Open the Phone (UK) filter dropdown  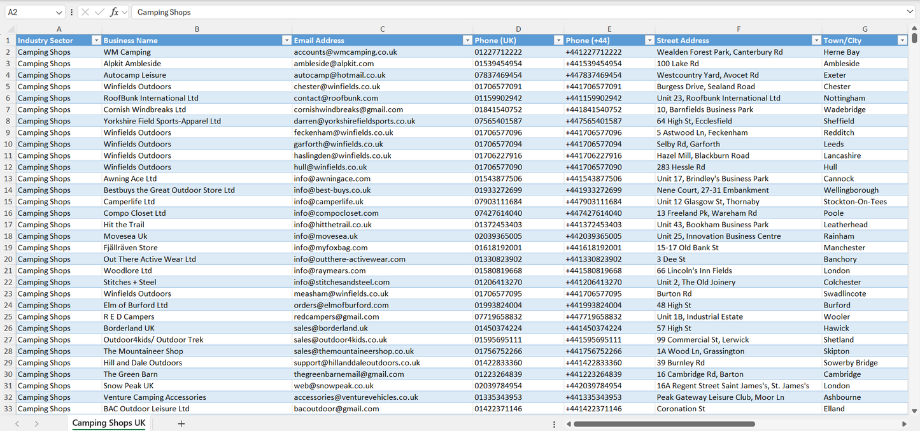point(558,40)
